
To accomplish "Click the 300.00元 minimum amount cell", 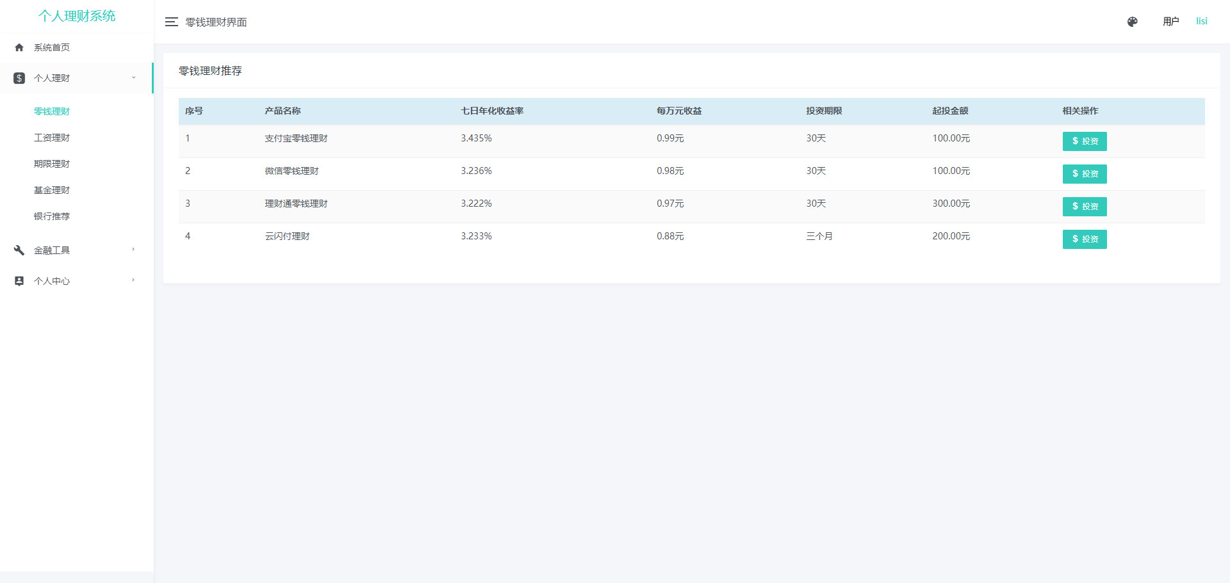I will (x=951, y=204).
